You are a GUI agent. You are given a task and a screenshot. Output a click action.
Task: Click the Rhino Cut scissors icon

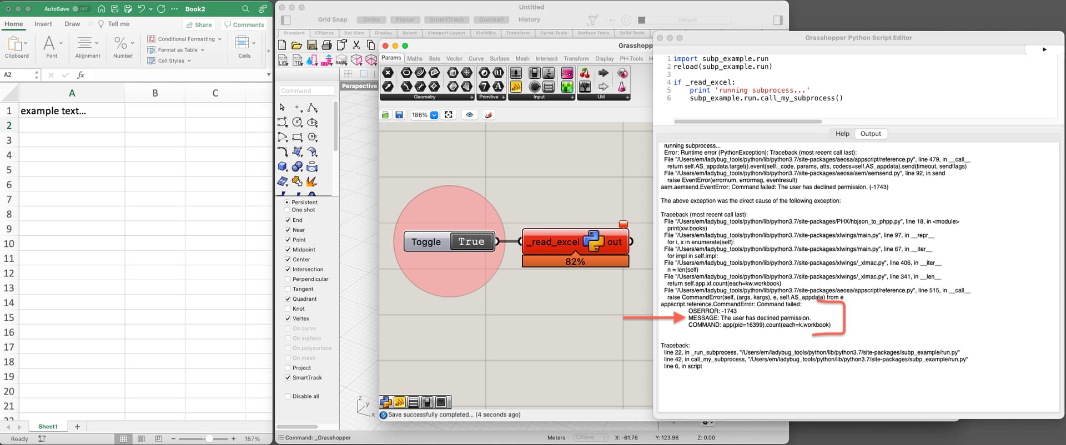point(356,45)
